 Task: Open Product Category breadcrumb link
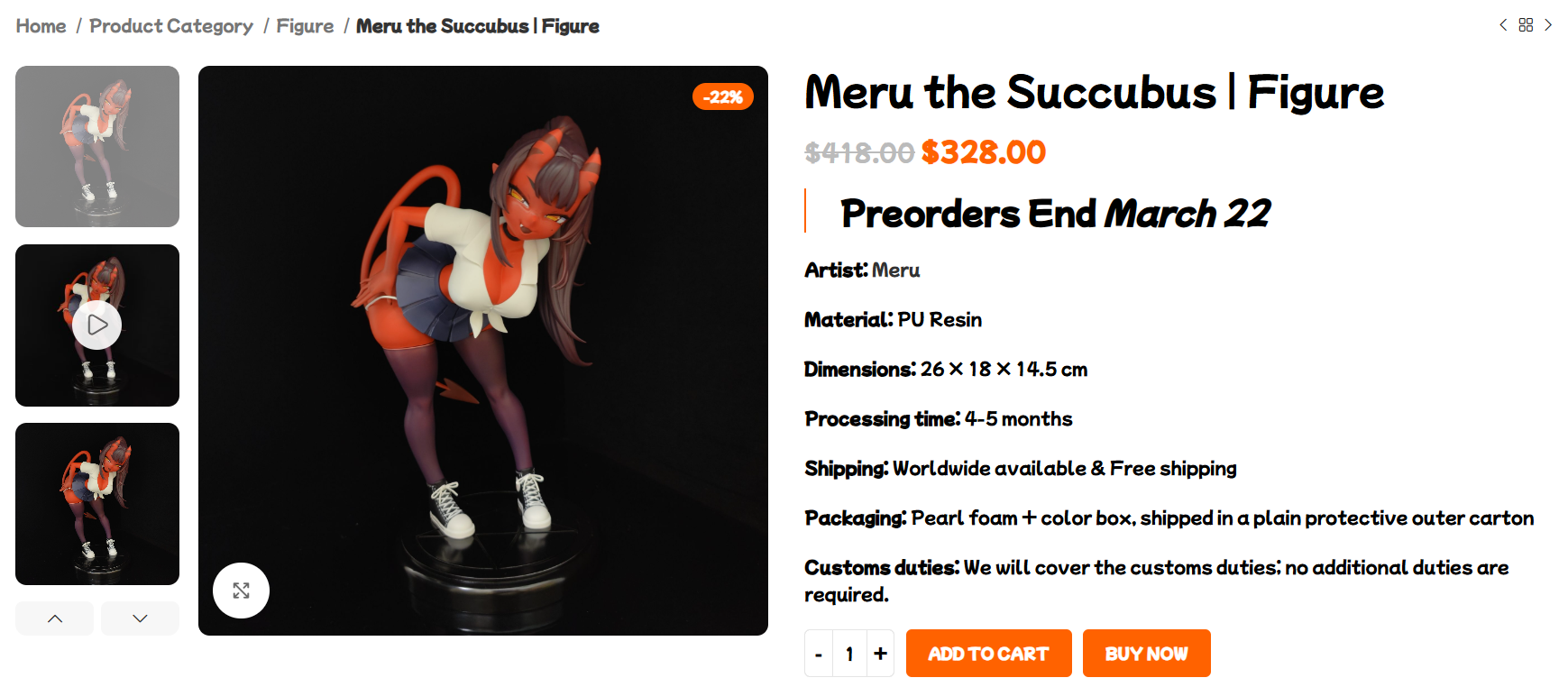tap(171, 26)
